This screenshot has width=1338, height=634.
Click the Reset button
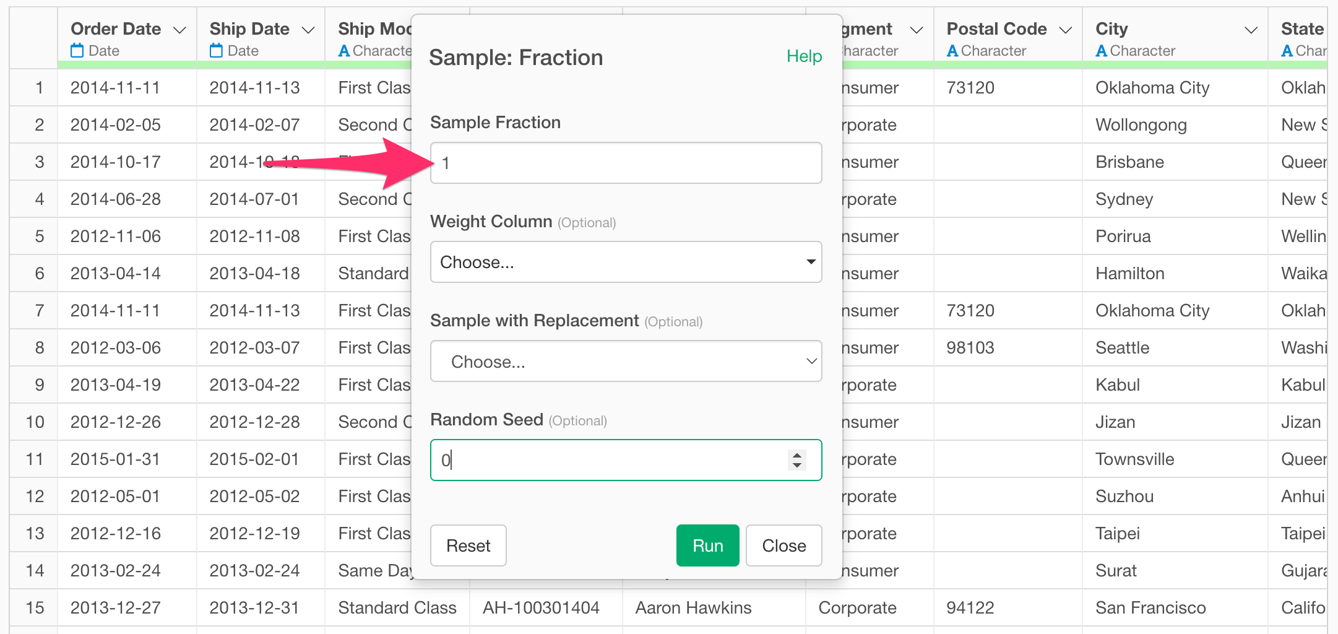(x=468, y=545)
